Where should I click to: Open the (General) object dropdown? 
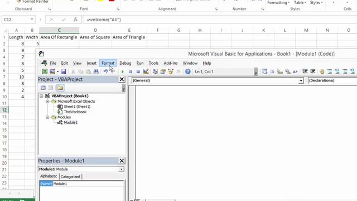301,80
